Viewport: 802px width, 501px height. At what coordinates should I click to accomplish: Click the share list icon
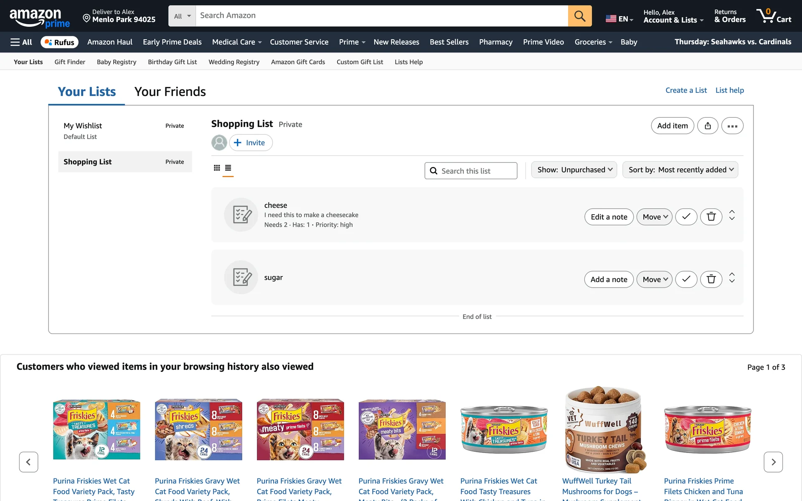click(708, 126)
